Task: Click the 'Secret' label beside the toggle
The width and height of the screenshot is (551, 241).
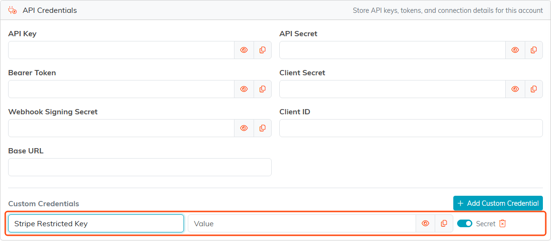Action: (486, 223)
